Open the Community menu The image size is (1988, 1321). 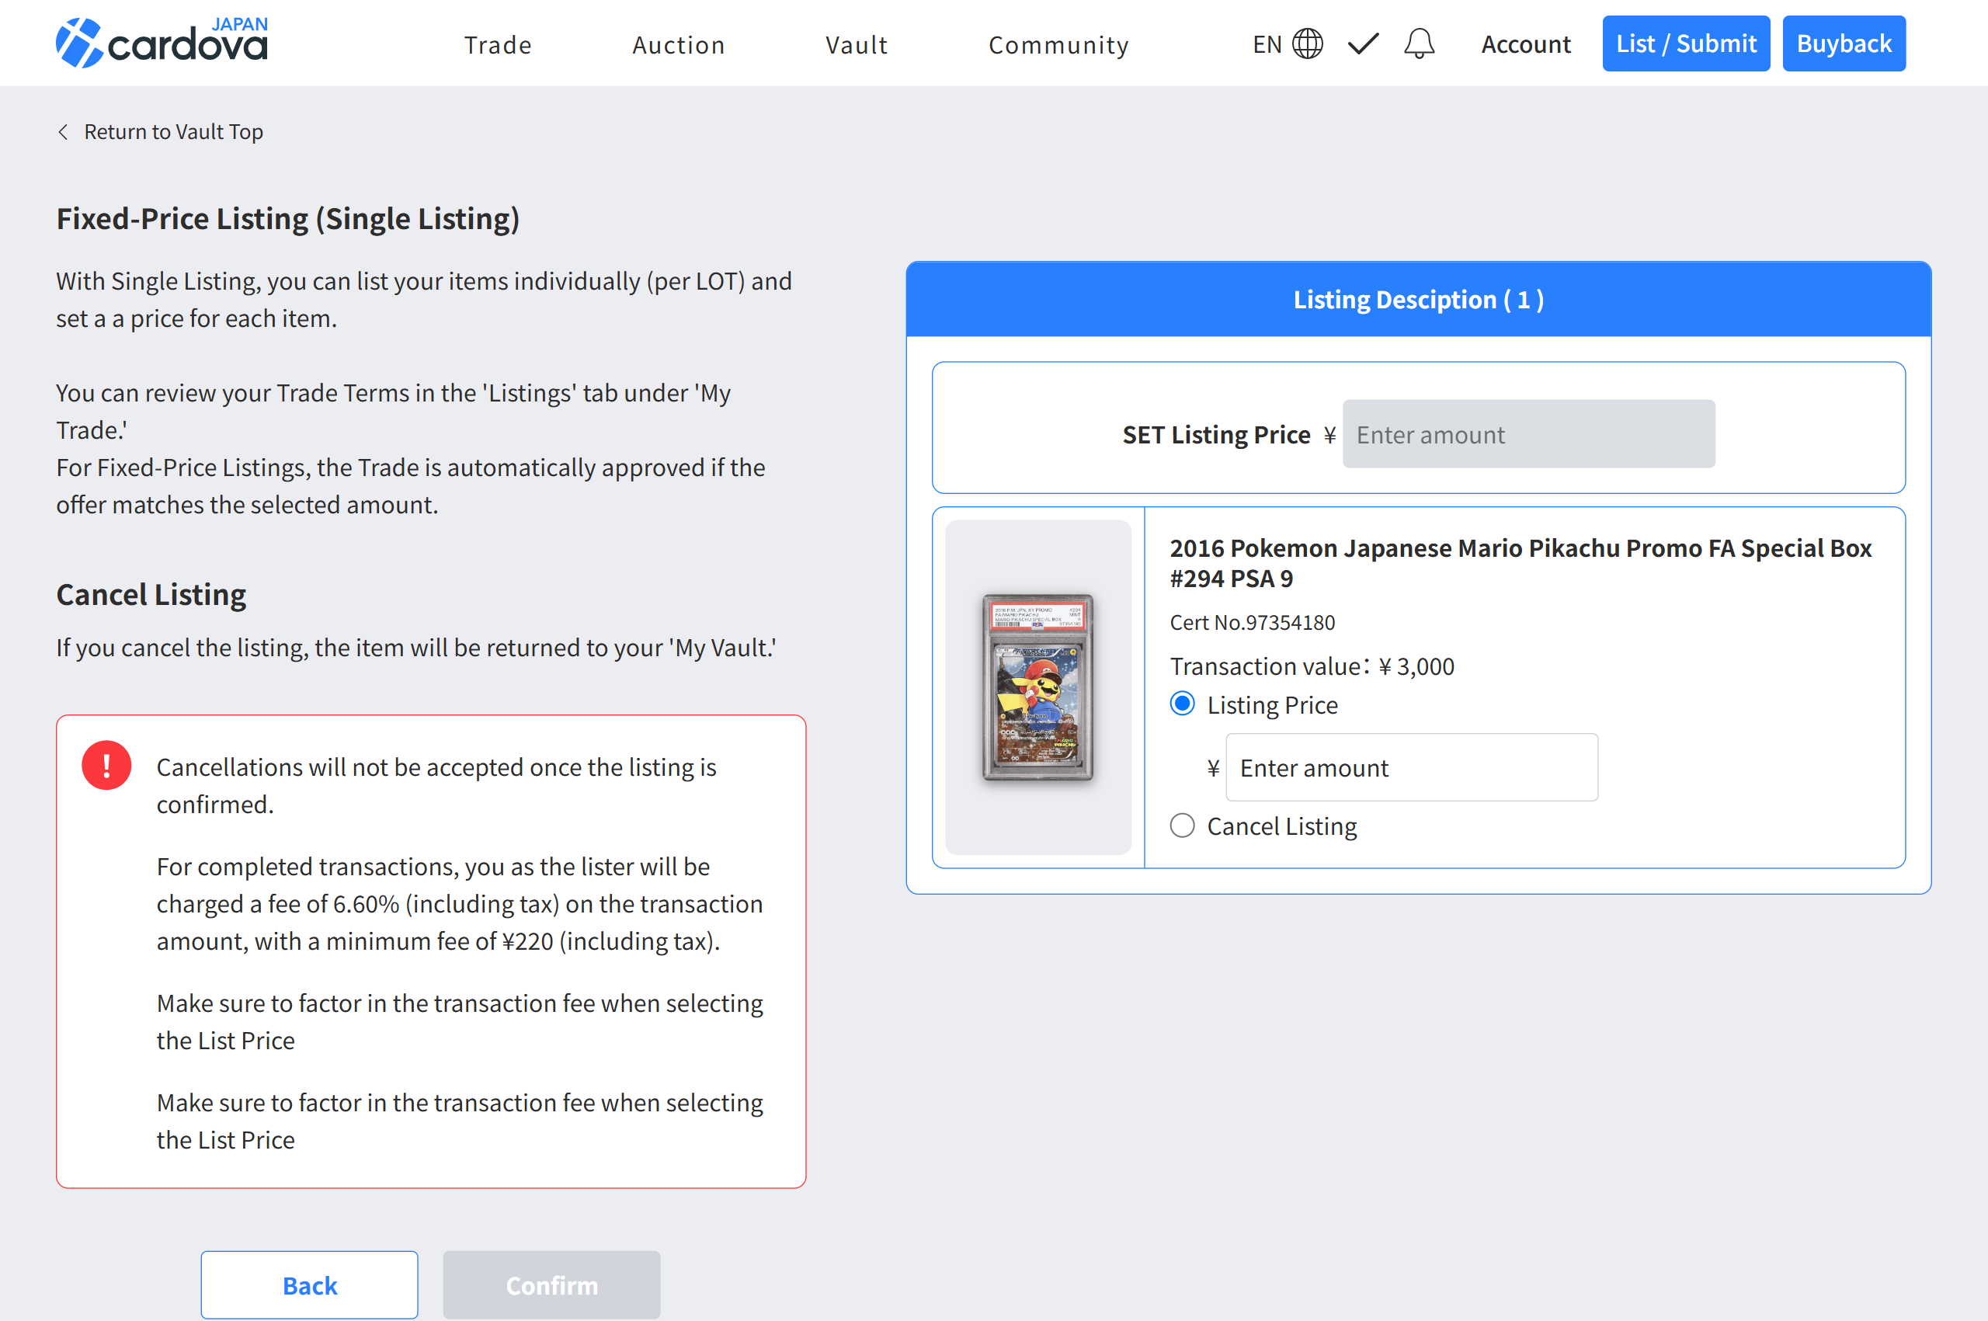coord(1059,44)
